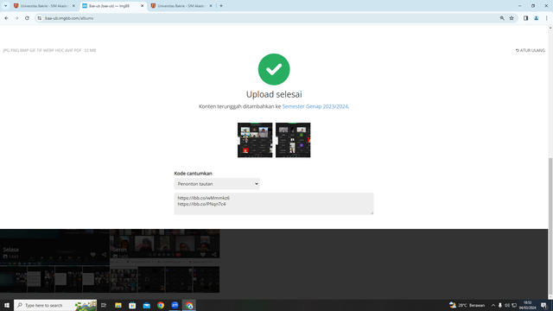Like the Senin album heart icon
Screen dimensions: 553x311
click(202, 255)
